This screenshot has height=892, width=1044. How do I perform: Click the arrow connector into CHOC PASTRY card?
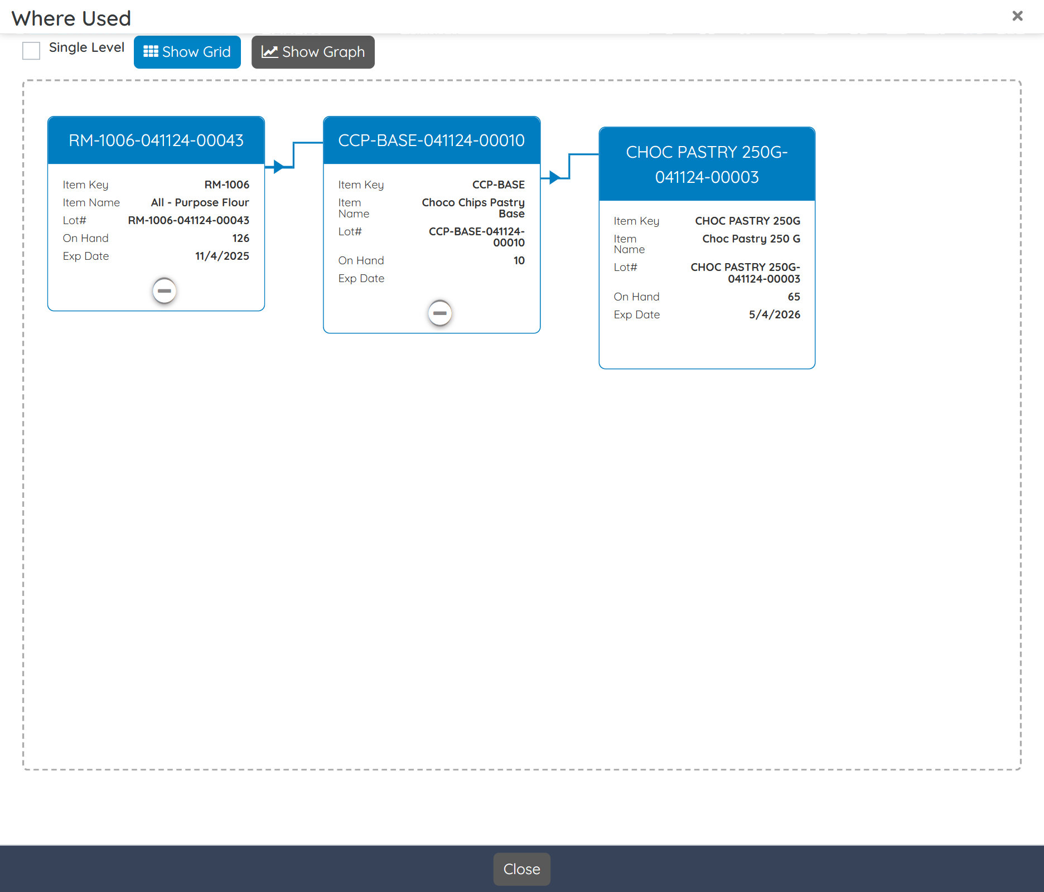569,166
